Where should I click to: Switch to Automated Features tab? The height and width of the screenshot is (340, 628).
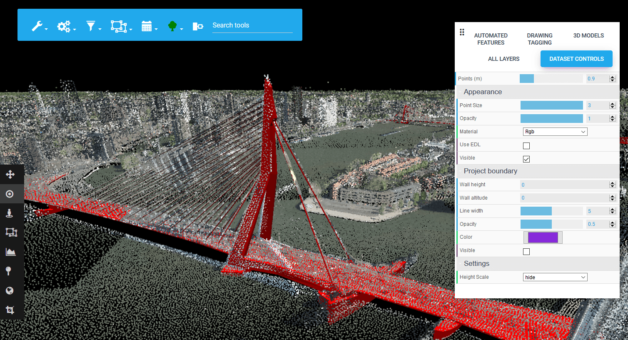click(491, 39)
